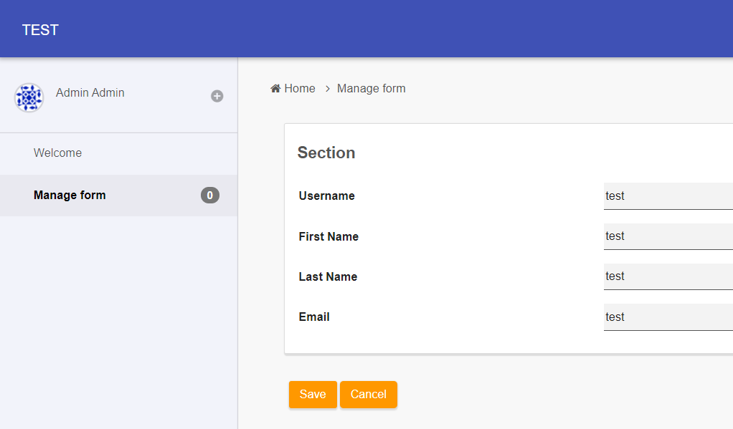Click the Email field label

[x=314, y=317]
